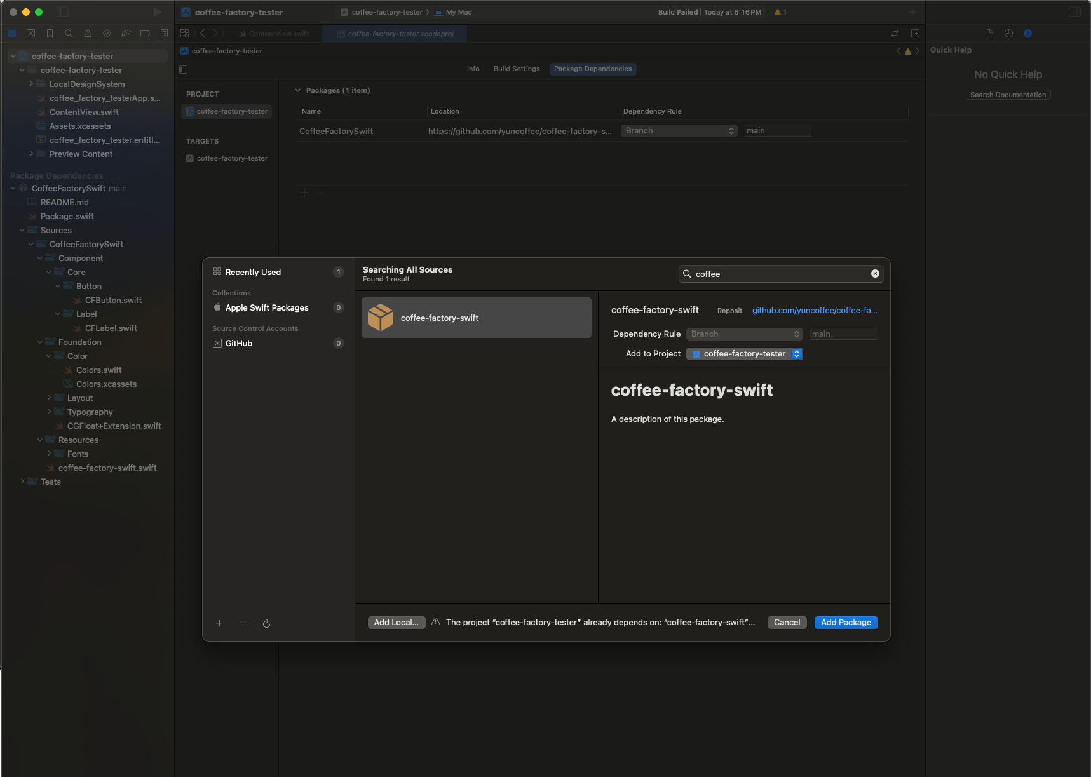
Task: Open the Issue navigator warning icon
Action: tap(88, 34)
